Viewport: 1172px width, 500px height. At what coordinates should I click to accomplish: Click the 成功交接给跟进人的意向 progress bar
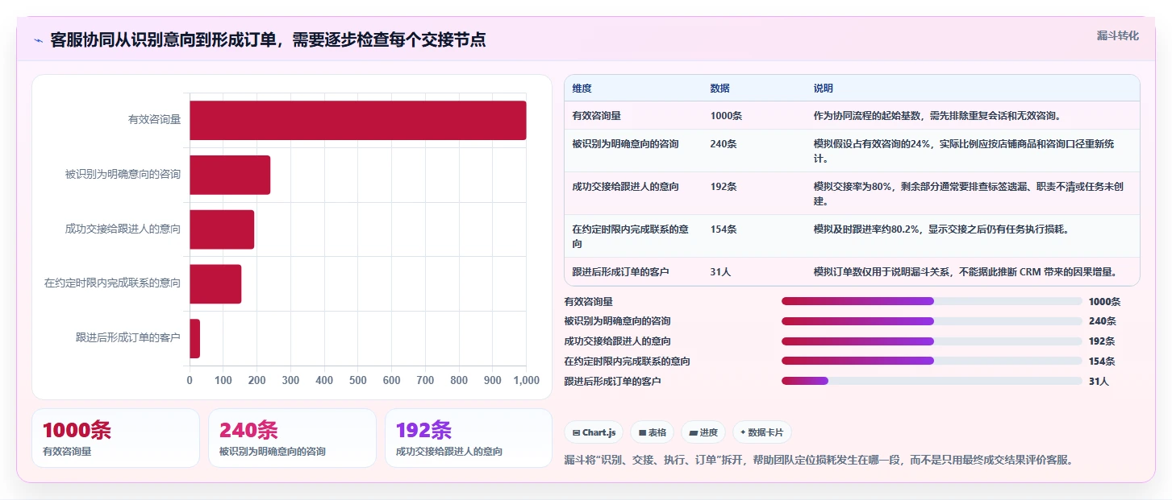tap(932, 341)
